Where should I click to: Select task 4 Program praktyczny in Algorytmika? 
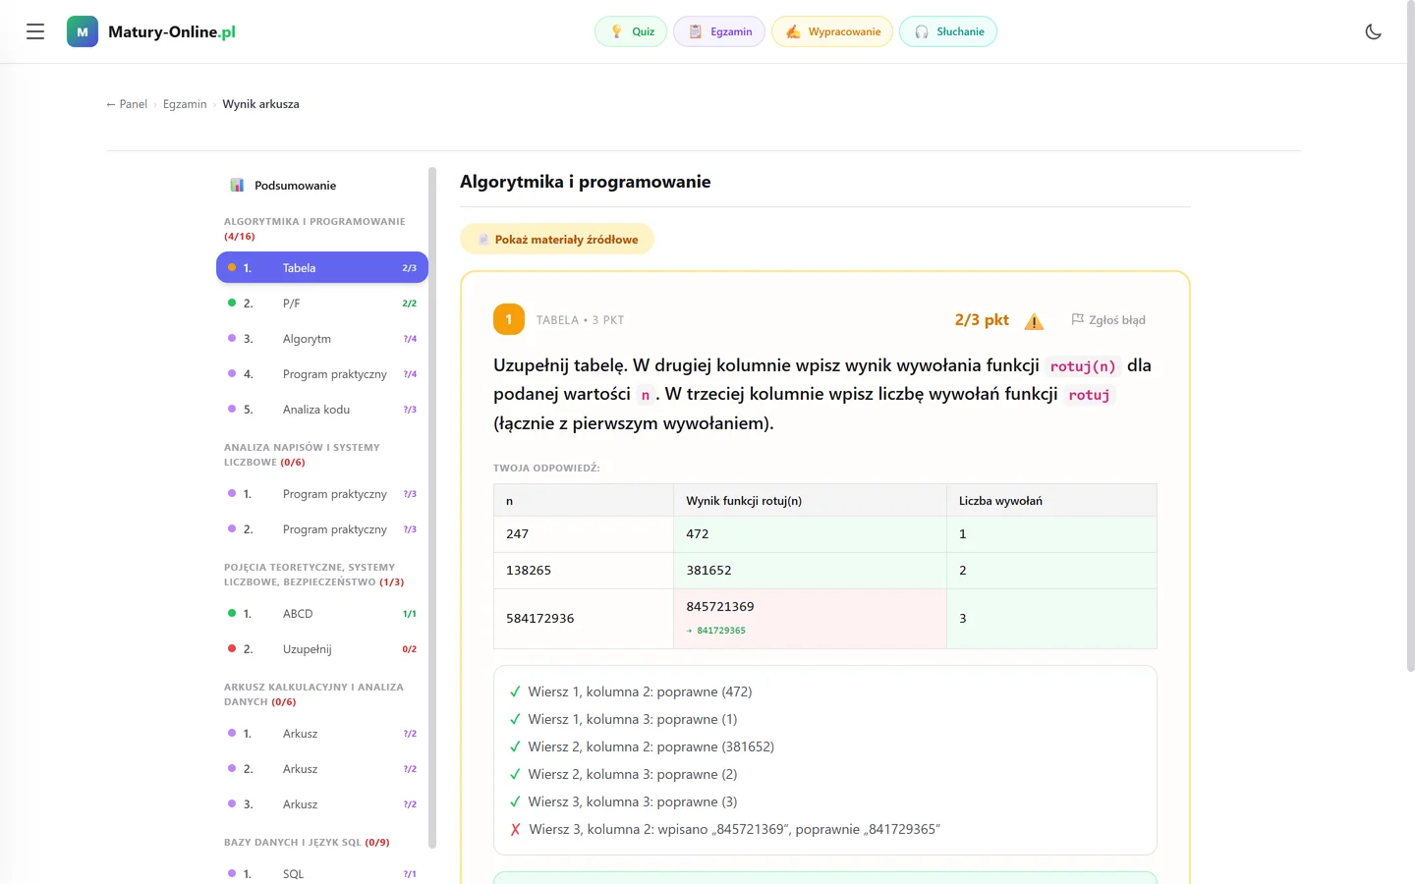pos(322,374)
